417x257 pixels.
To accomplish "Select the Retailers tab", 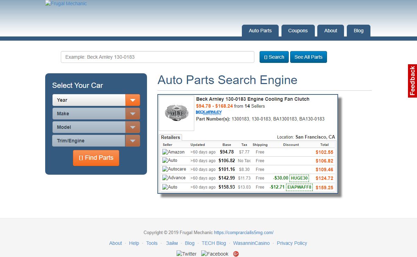I will click(170, 137).
